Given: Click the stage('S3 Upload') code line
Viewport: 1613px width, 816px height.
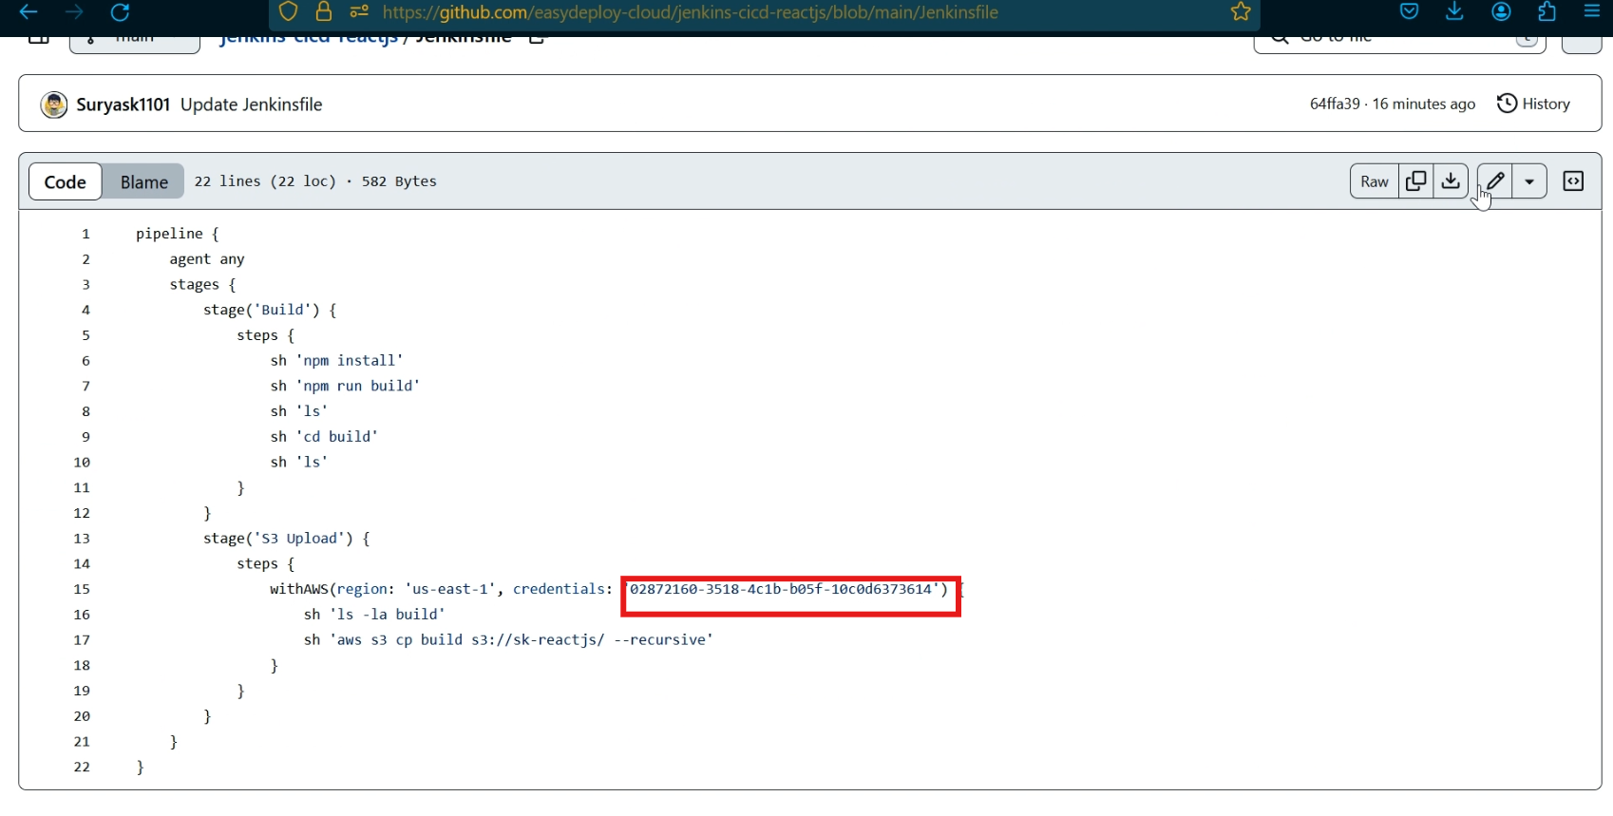Looking at the screenshot, I should click(x=287, y=539).
